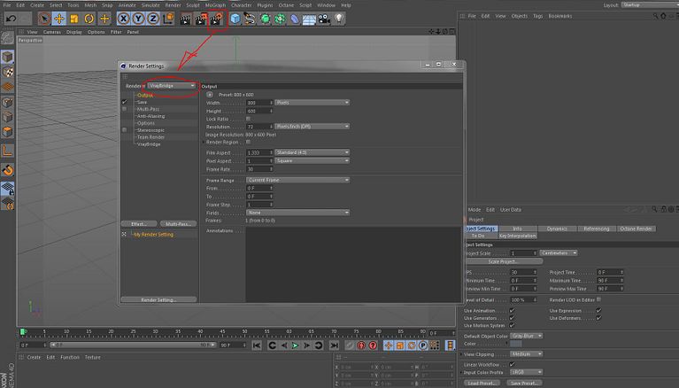
Task: Toggle Use Expression checkbox
Action: [598, 311]
